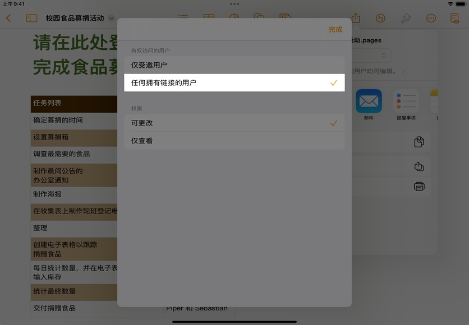469x325 pixels.
Task: Tap the copy documents icon
Action: (419, 142)
